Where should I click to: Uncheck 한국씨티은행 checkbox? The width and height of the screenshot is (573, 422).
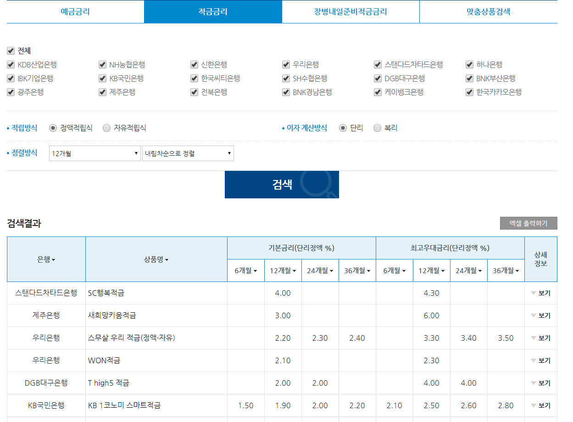[x=194, y=79]
